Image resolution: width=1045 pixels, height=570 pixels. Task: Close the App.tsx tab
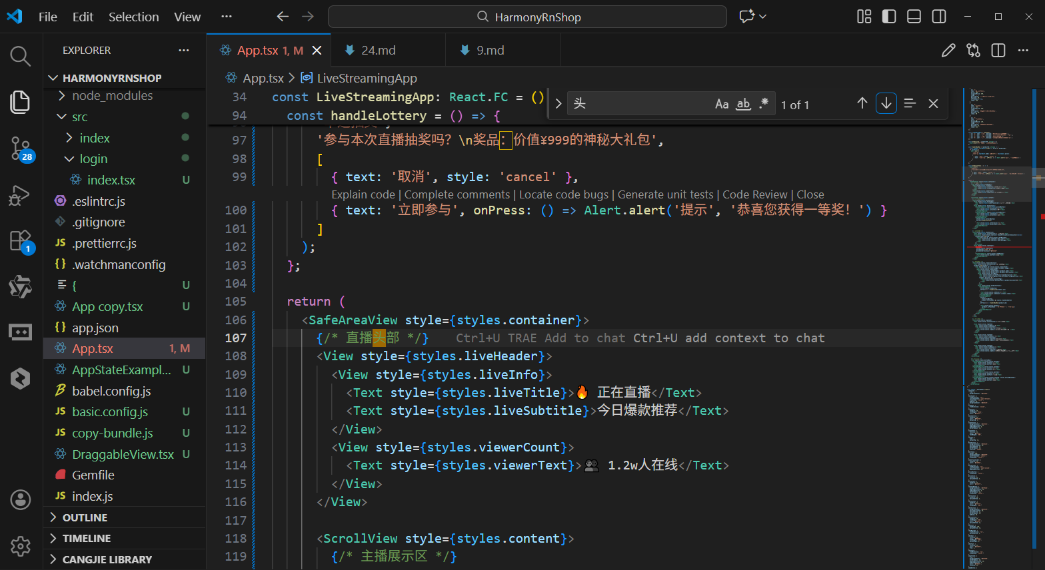317,51
